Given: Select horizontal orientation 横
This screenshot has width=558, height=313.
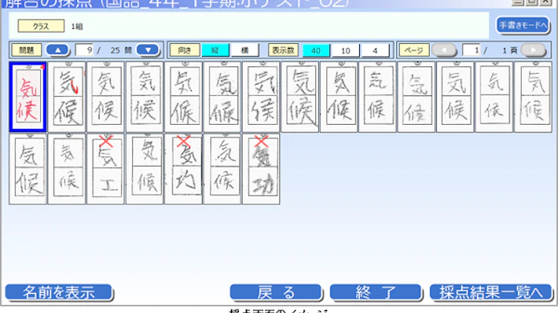Looking at the screenshot, I should pos(245,50).
